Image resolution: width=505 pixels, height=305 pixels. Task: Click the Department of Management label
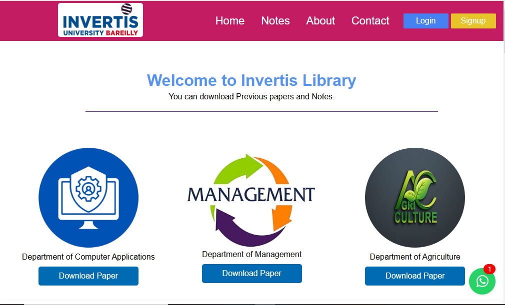point(251,255)
